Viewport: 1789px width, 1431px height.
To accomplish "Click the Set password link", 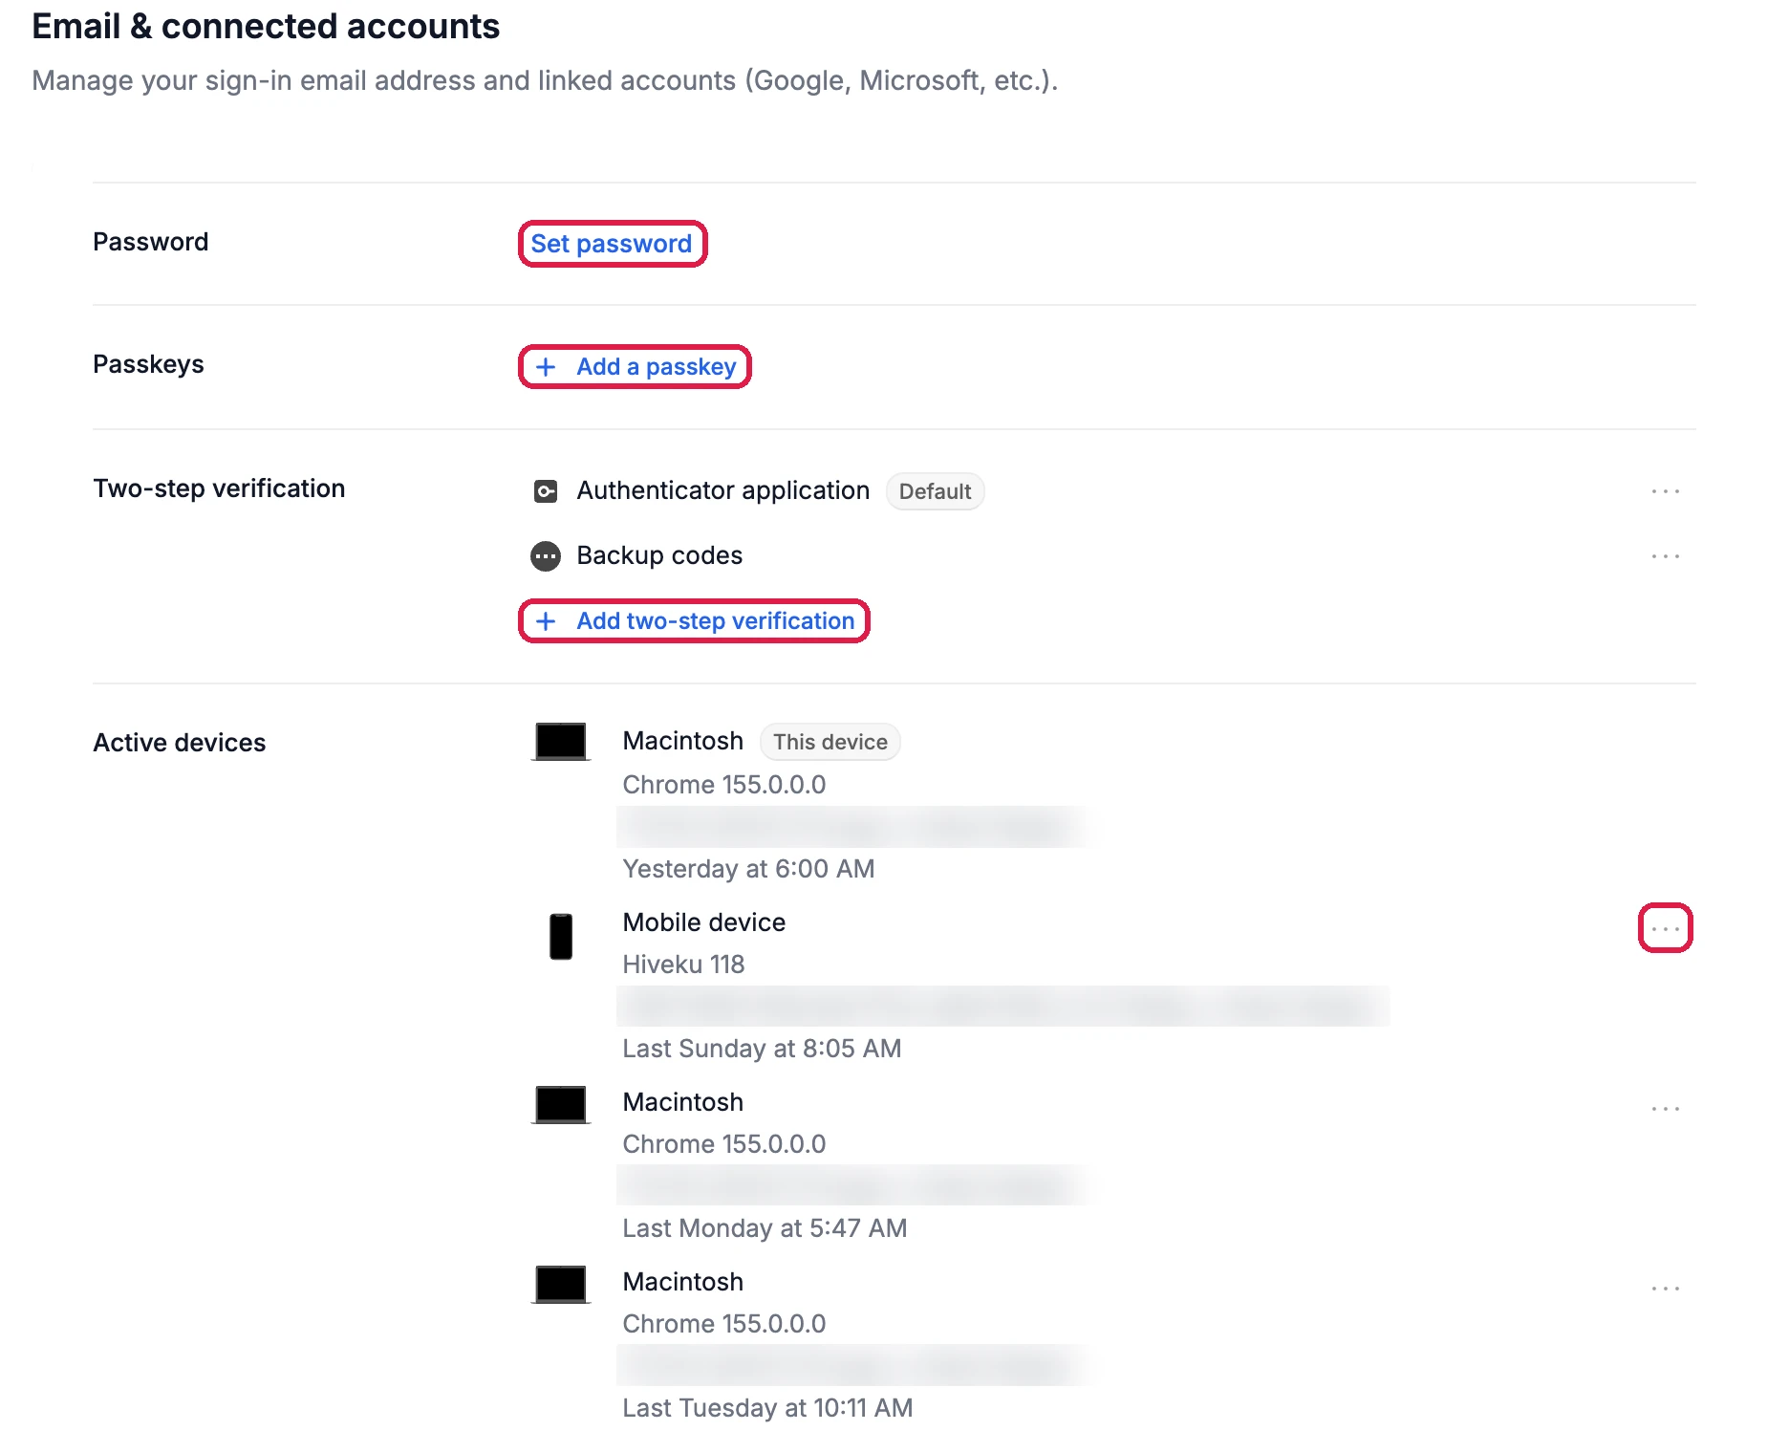I will click(x=612, y=244).
